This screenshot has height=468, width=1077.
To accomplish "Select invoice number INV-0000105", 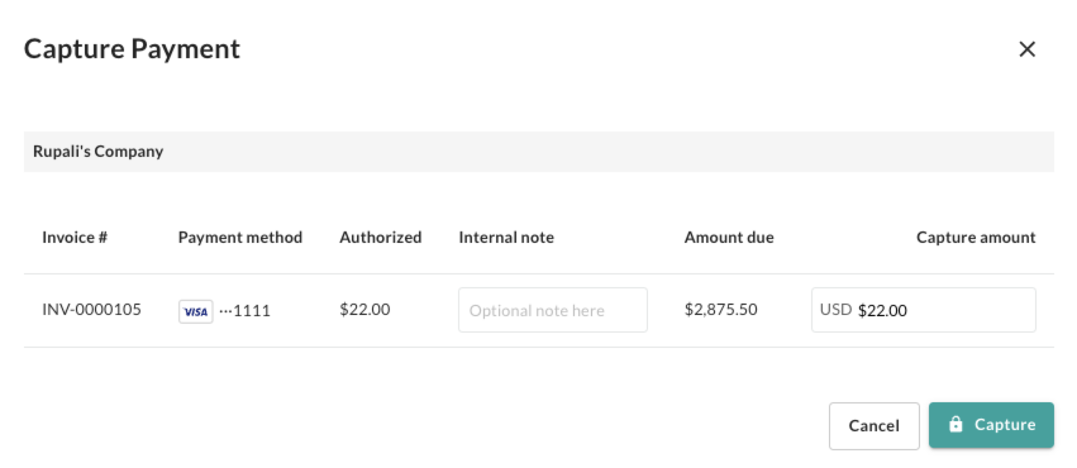I will pyautogui.click(x=92, y=309).
